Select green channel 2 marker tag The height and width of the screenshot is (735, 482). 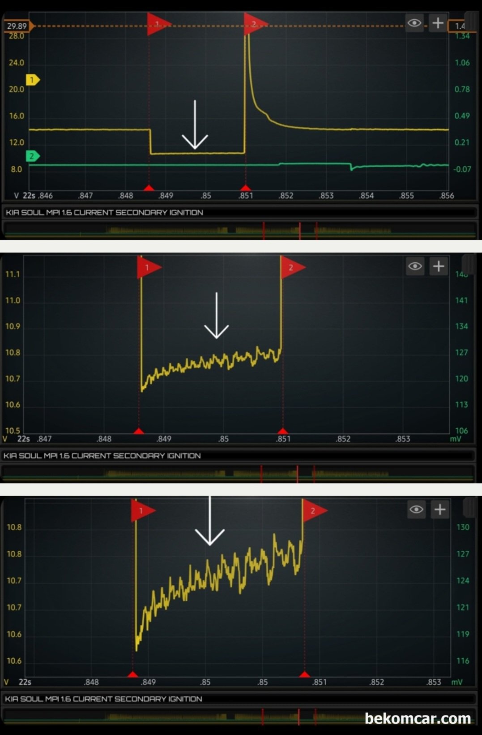pyautogui.click(x=33, y=156)
